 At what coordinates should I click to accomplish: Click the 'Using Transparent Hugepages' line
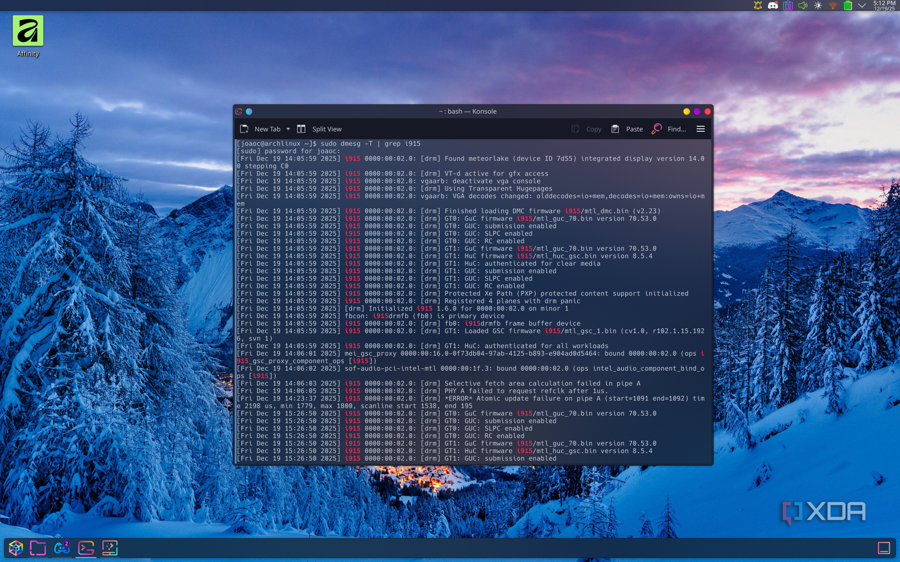[x=394, y=189]
